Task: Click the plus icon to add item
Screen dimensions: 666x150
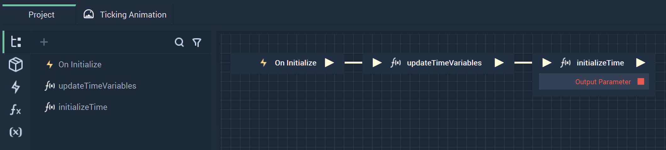Action: [44, 42]
